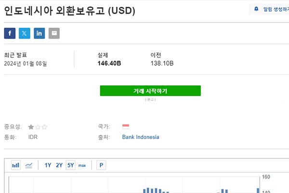Image resolution: width=289 pixels, height=193 pixels.
Task: Select the 5Y chart range
Action: [71, 165]
